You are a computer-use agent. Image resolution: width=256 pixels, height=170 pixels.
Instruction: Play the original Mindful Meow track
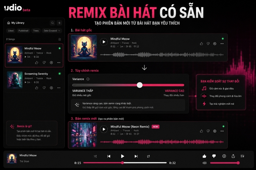tap(104, 42)
